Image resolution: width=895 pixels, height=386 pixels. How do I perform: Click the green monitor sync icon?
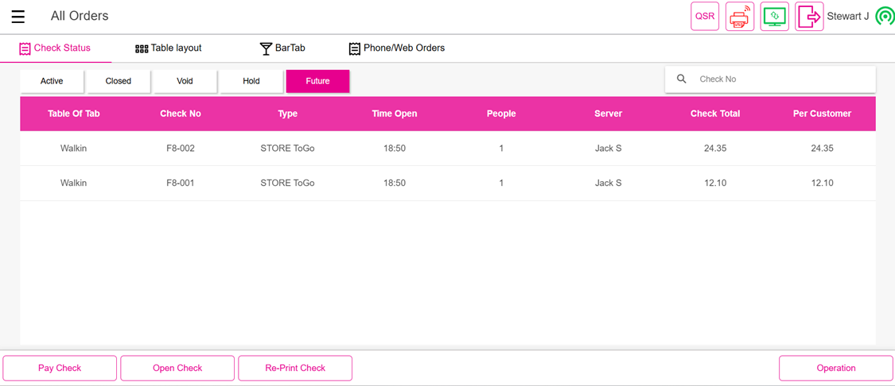(x=774, y=17)
